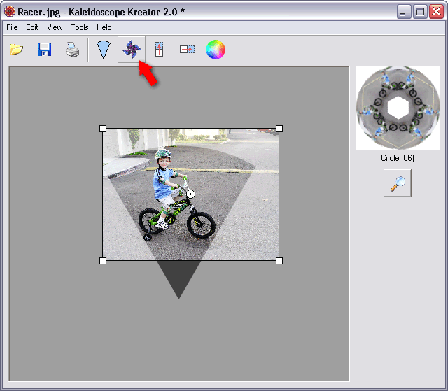Open the color wheel tool
The image size is (448, 391).
click(216, 50)
